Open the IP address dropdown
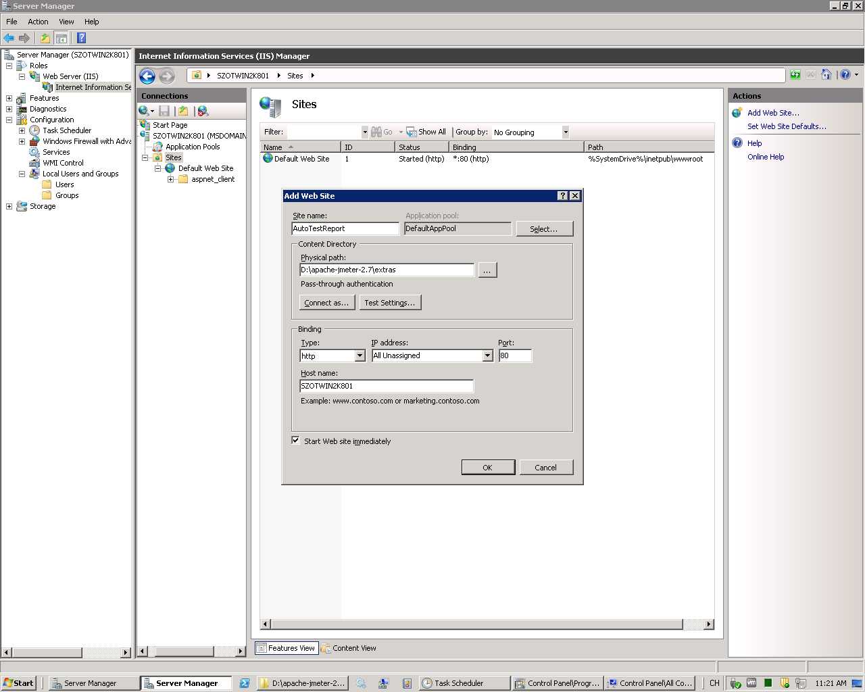 pyautogui.click(x=487, y=355)
